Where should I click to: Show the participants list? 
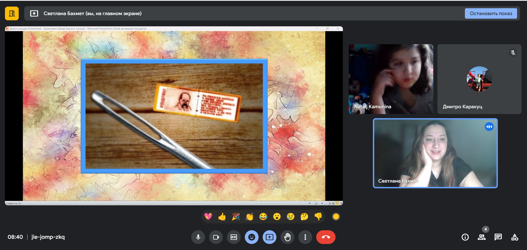point(481,237)
